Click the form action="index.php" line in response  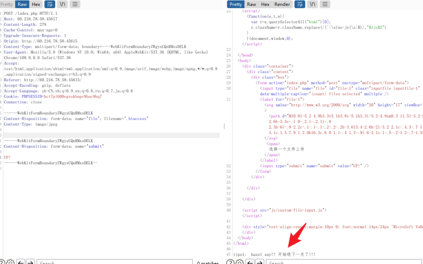coord(332,83)
